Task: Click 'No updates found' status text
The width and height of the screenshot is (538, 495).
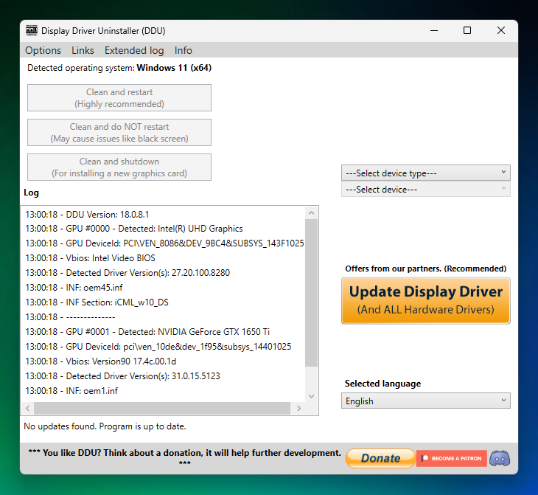Action: [x=105, y=426]
